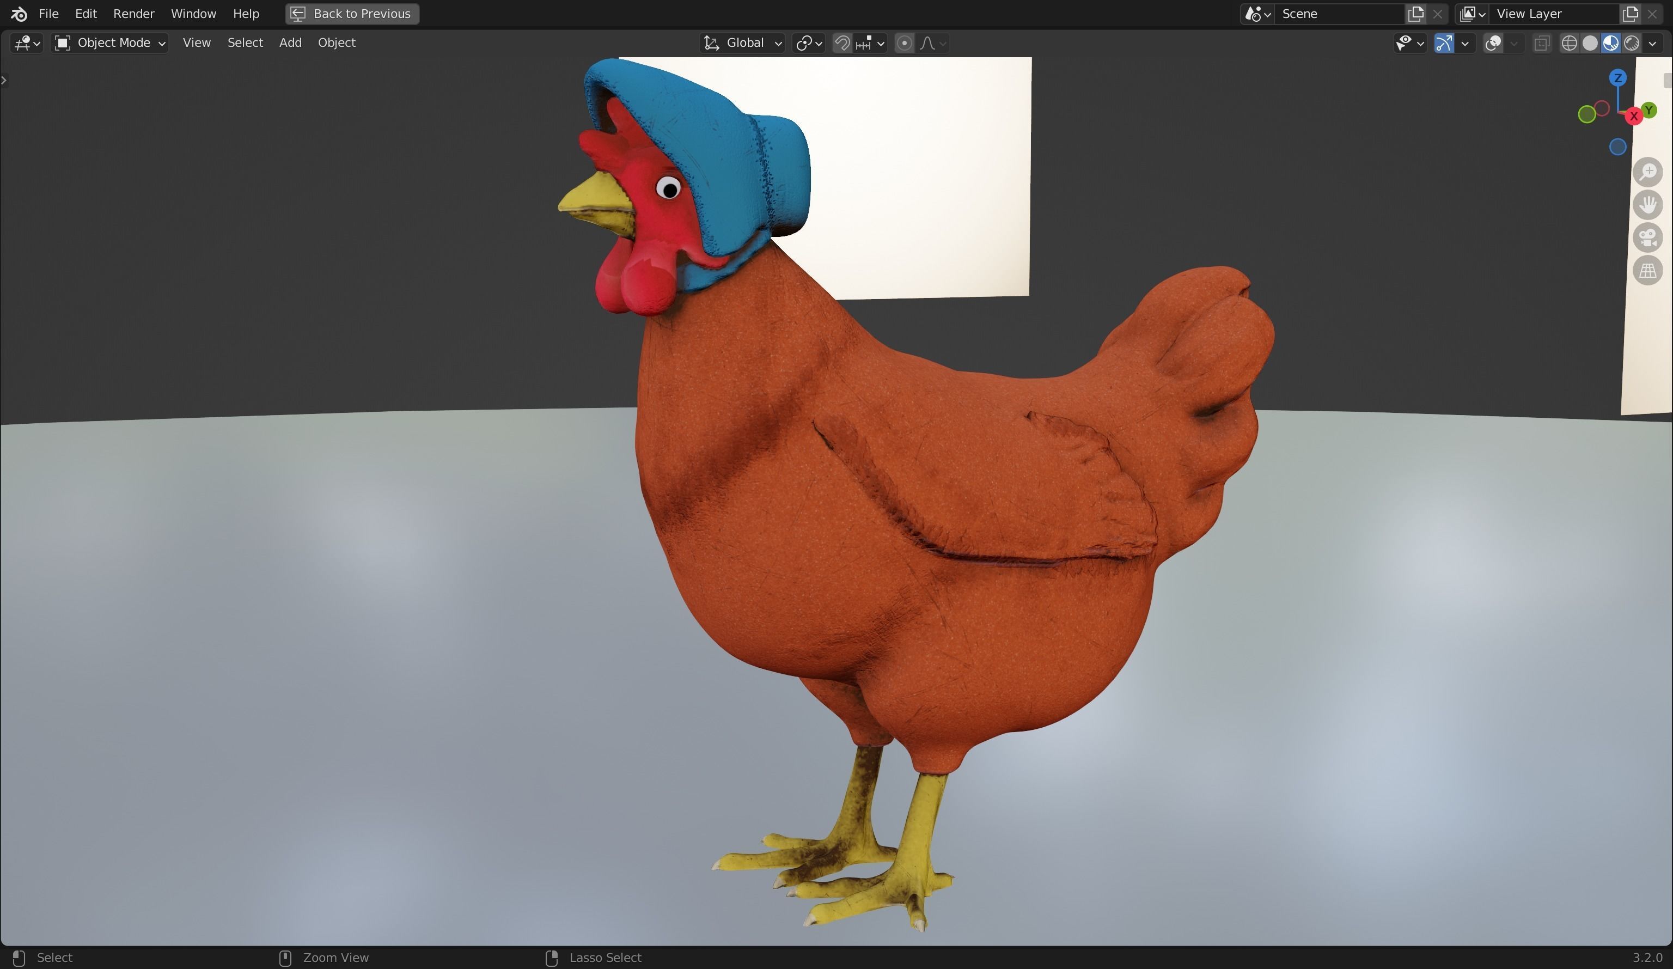Toggle the camera view button
Screen dimensions: 1673x969
[x=1648, y=238]
